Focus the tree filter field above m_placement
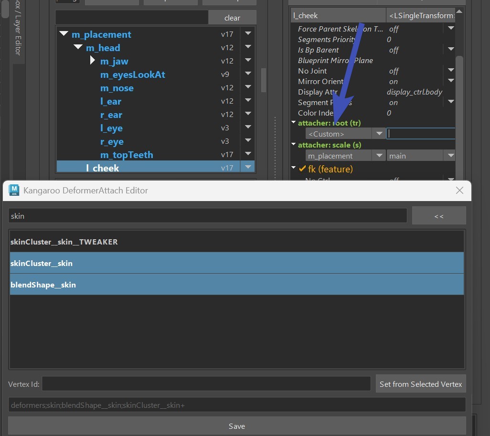This screenshot has height=436, width=490. tap(131, 18)
